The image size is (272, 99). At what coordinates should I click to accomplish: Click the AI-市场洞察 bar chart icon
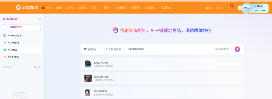pos(5,42)
